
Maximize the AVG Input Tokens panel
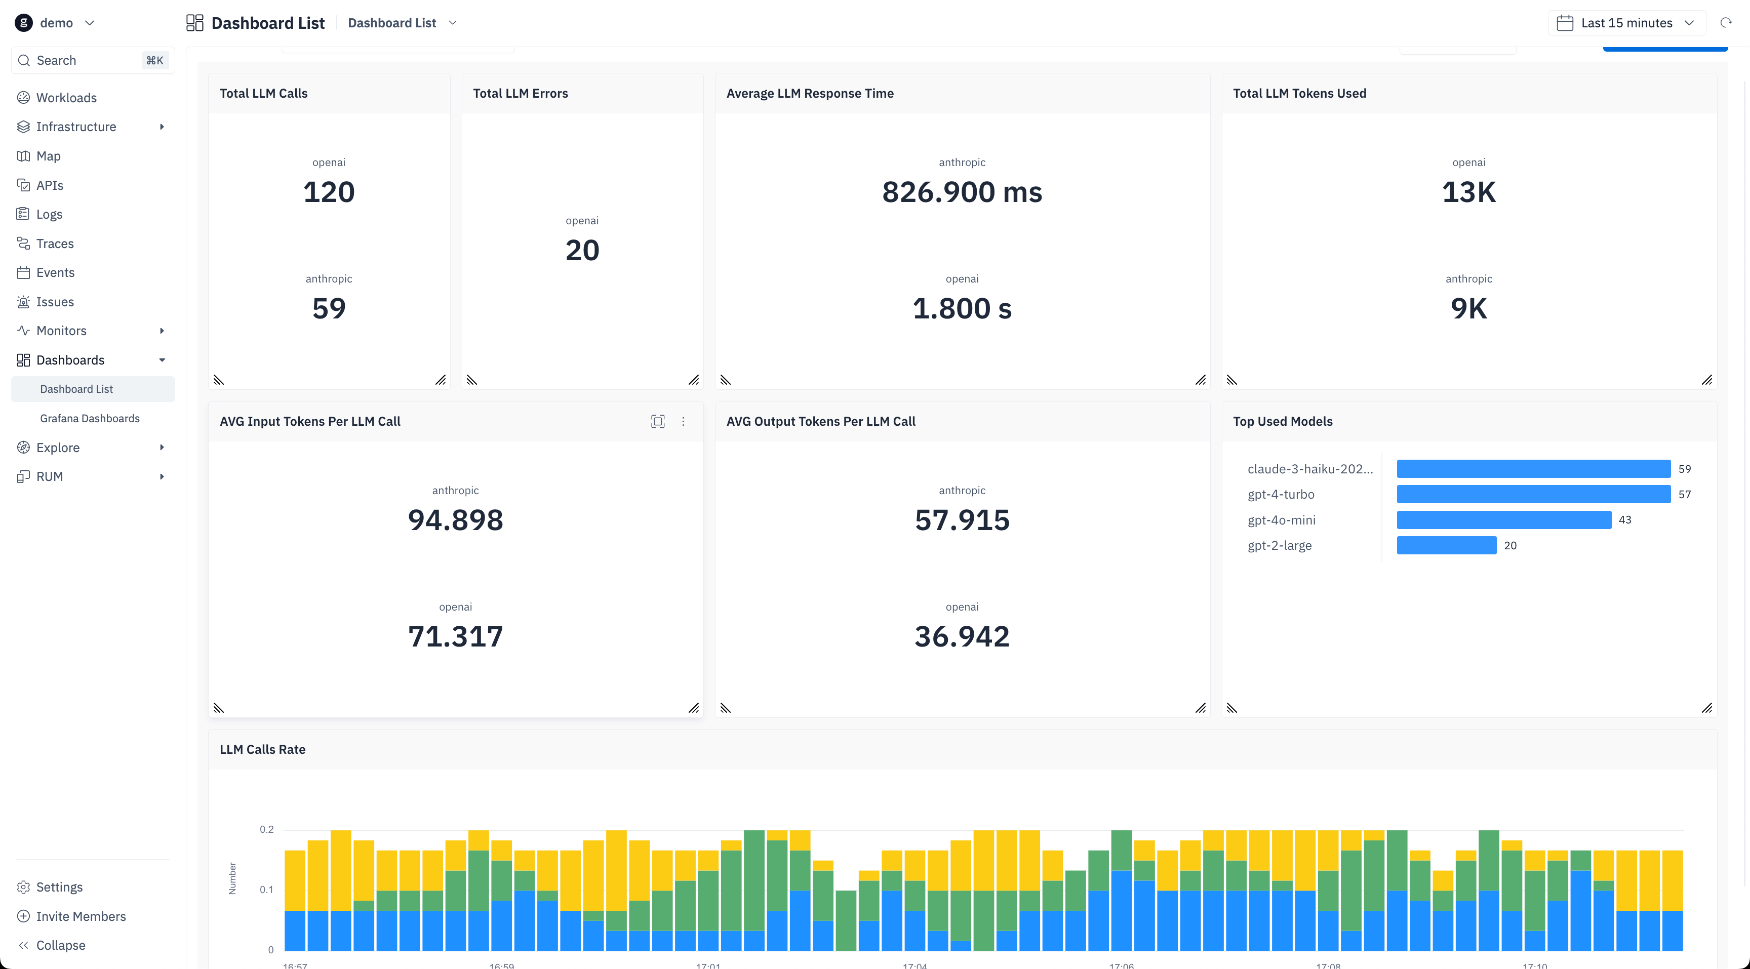click(x=658, y=422)
